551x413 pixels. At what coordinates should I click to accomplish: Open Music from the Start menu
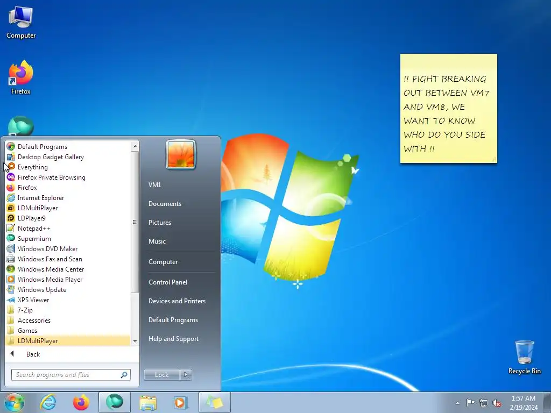pos(157,241)
